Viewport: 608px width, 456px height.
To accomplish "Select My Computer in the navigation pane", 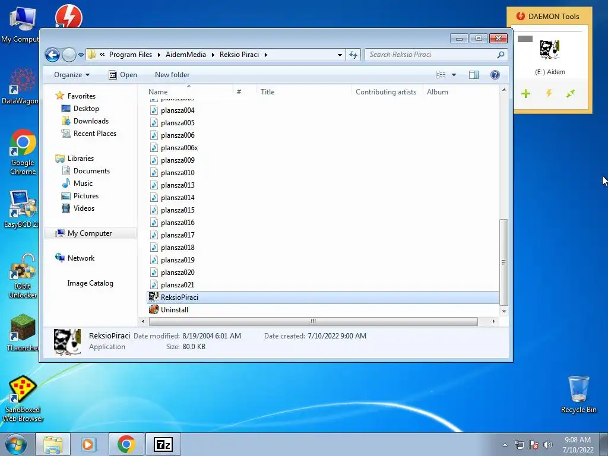I will [90, 233].
